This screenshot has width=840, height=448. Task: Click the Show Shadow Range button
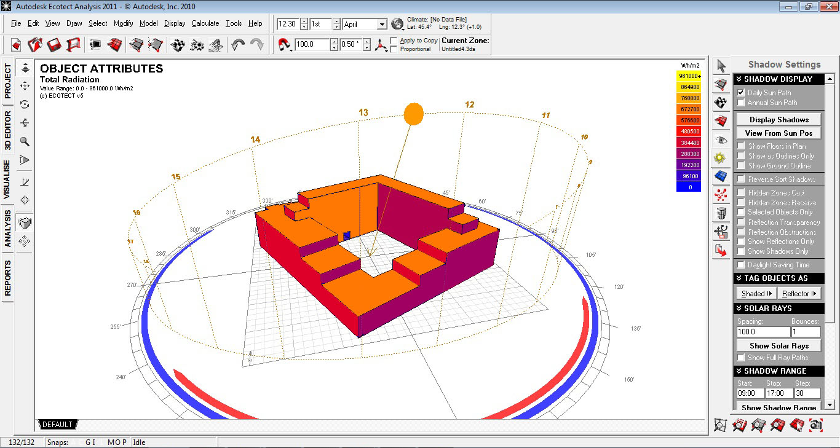779,407
